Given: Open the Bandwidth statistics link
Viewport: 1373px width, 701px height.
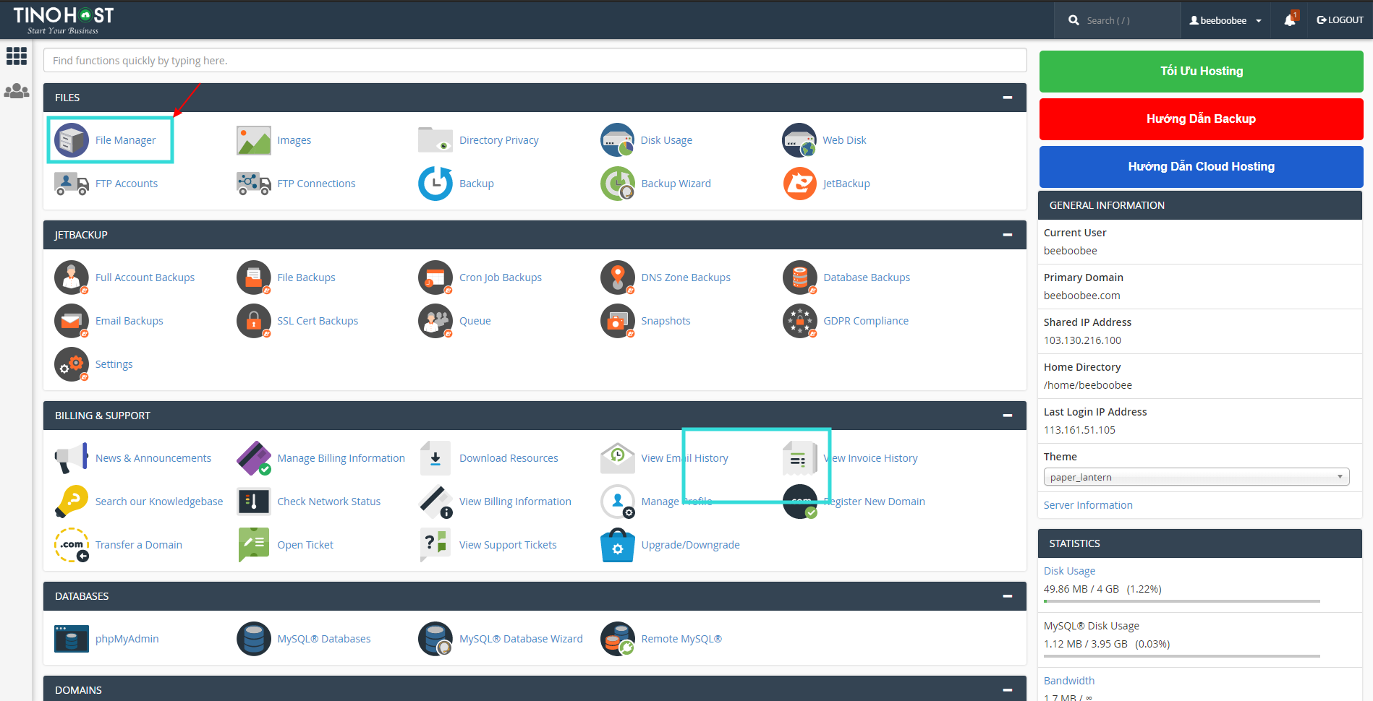Looking at the screenshot, I should (1069, 681).
